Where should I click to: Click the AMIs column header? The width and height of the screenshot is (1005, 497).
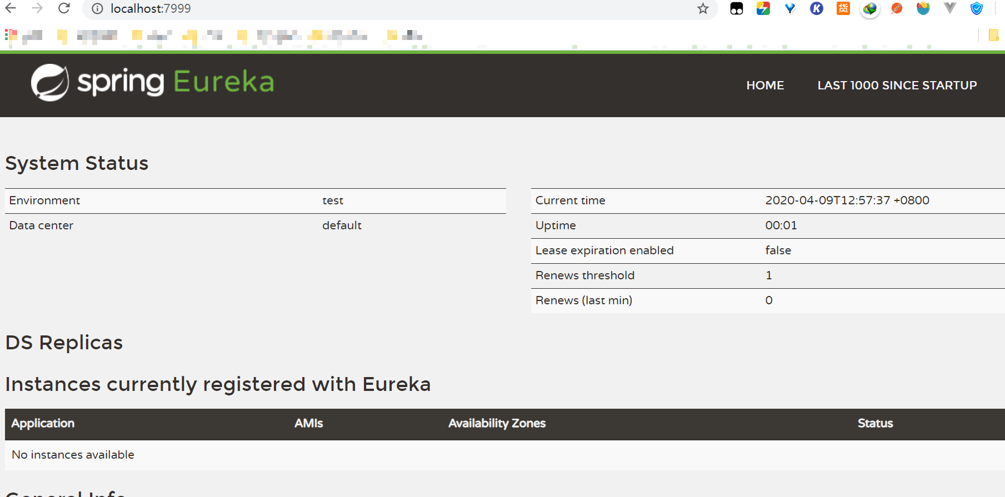[x=308, y=423]
